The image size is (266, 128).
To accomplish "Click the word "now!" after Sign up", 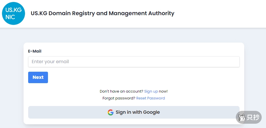I will point(163,91).
